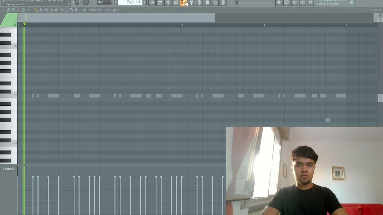Viewport: 383px width, 215px height.
Task: Turn the first tempo knob
Action: [x=76, y=2]
